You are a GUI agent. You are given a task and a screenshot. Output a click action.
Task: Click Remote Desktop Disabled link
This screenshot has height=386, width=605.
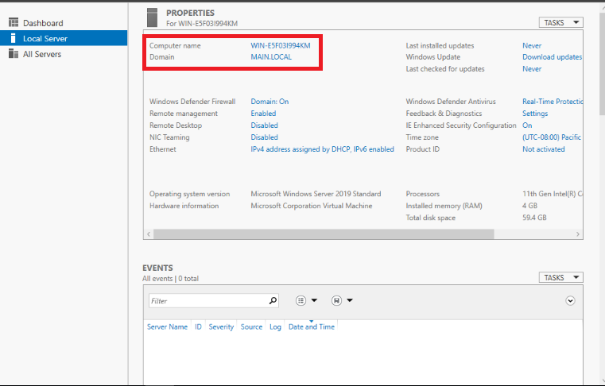[x=264, y=125]
